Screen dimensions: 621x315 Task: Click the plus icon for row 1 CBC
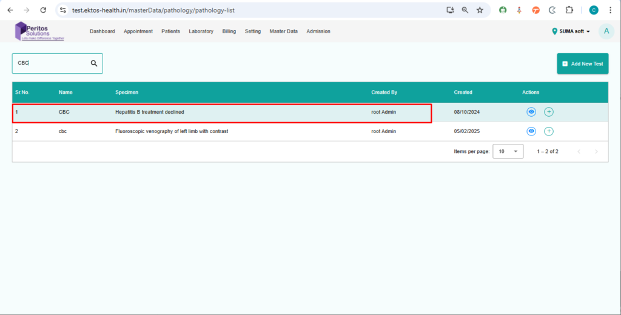(549, 112)
